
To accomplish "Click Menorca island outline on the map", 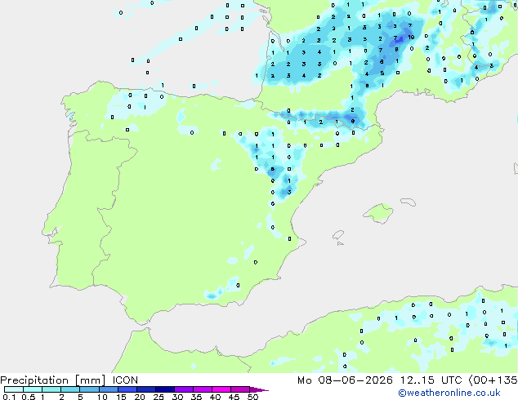I will tap(408, 202).
